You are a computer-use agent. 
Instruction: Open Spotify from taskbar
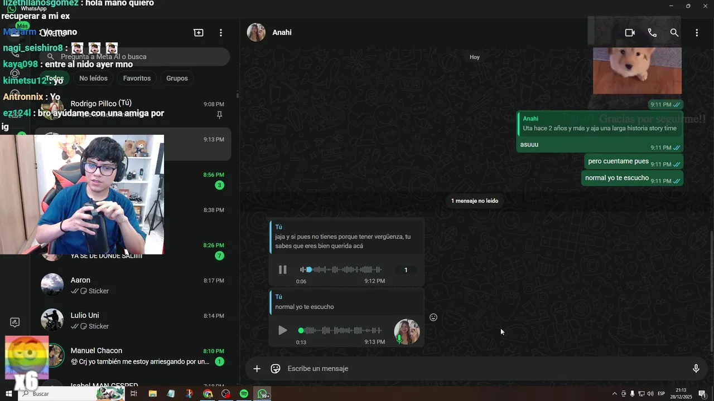tap(244, 394)
